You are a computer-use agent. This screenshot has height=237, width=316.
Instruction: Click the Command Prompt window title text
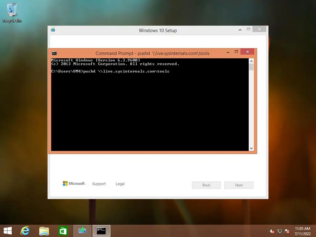click(152, 53)
